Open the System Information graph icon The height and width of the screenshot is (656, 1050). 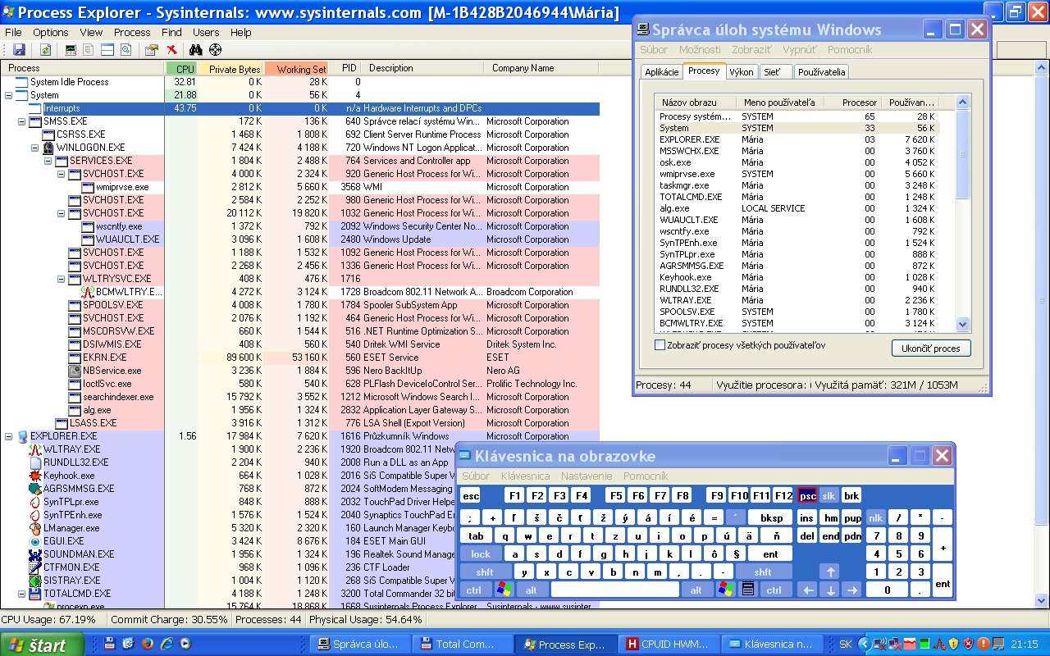tap(71, 50)
